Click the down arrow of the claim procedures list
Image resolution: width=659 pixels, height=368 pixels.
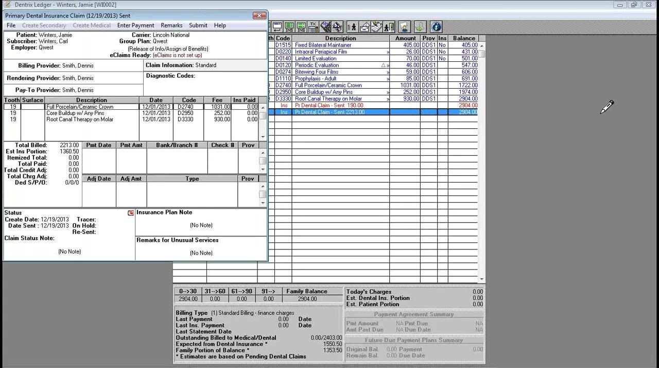click(x=263, y=137)
